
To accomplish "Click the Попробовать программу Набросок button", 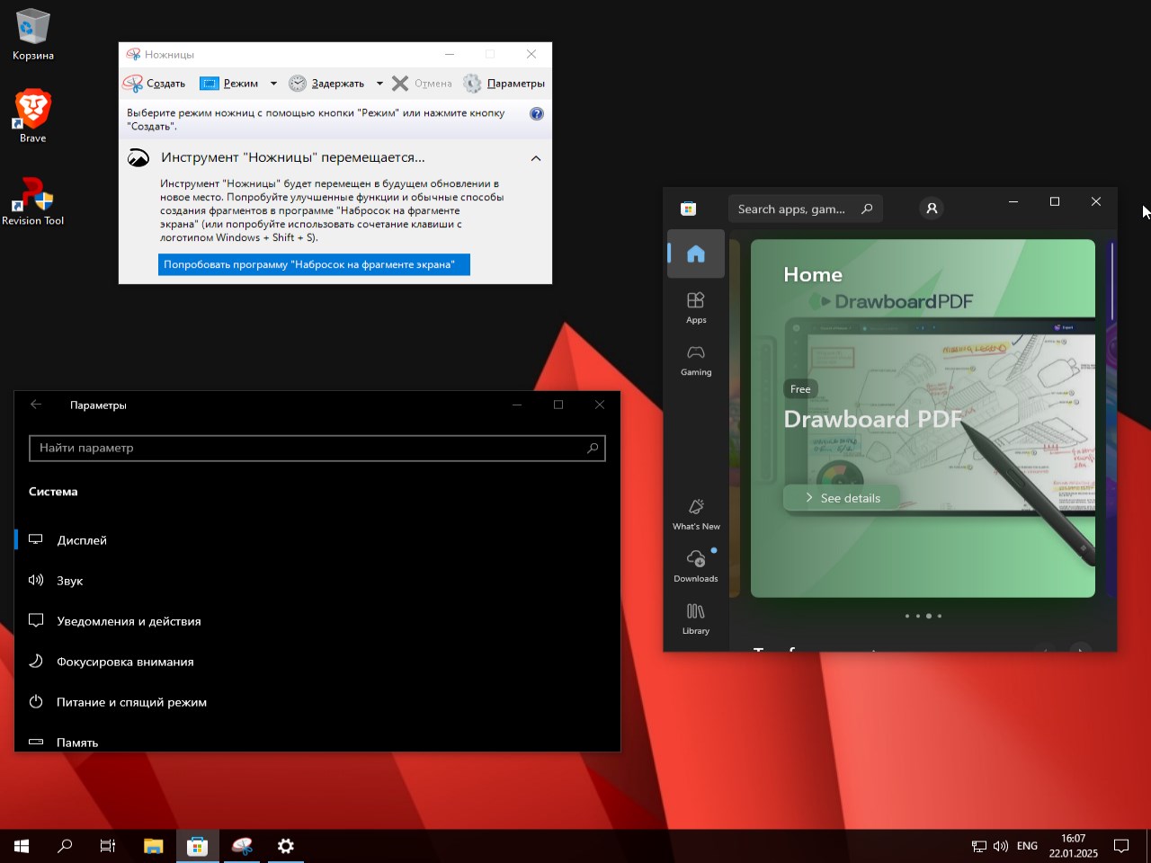I will (314, 265).
